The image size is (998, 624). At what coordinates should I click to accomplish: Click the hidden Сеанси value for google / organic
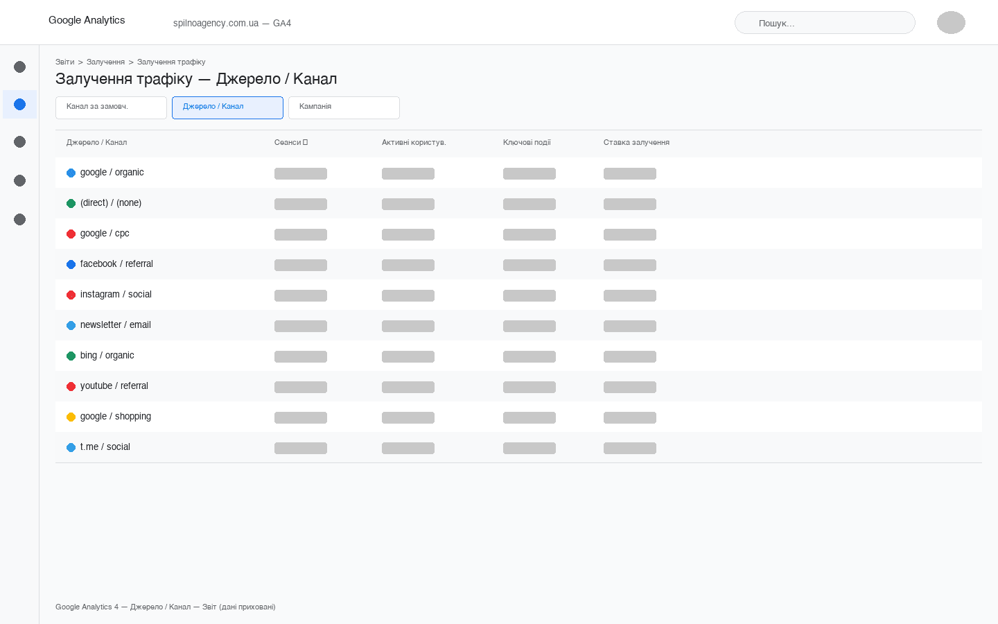click(x=301, y=174)
